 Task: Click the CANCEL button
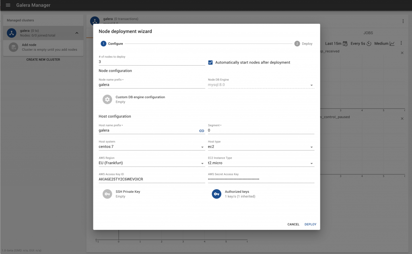[293, 224]
